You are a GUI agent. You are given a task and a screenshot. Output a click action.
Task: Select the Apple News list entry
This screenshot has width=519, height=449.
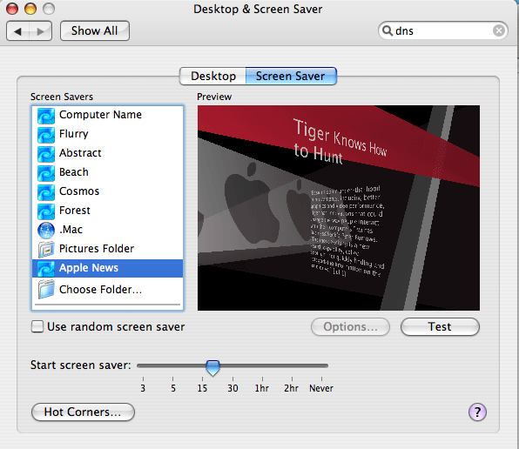[107, 268]
